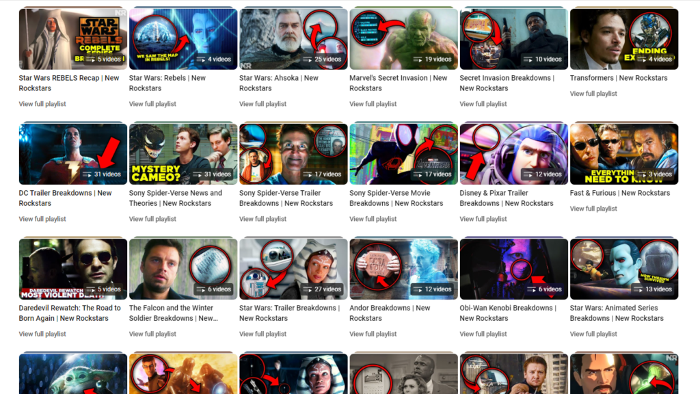Screen dimensions: 700x394
Task: Open Star Wars: Ahsoka playlist thumbnail
Action: [293, 39]
